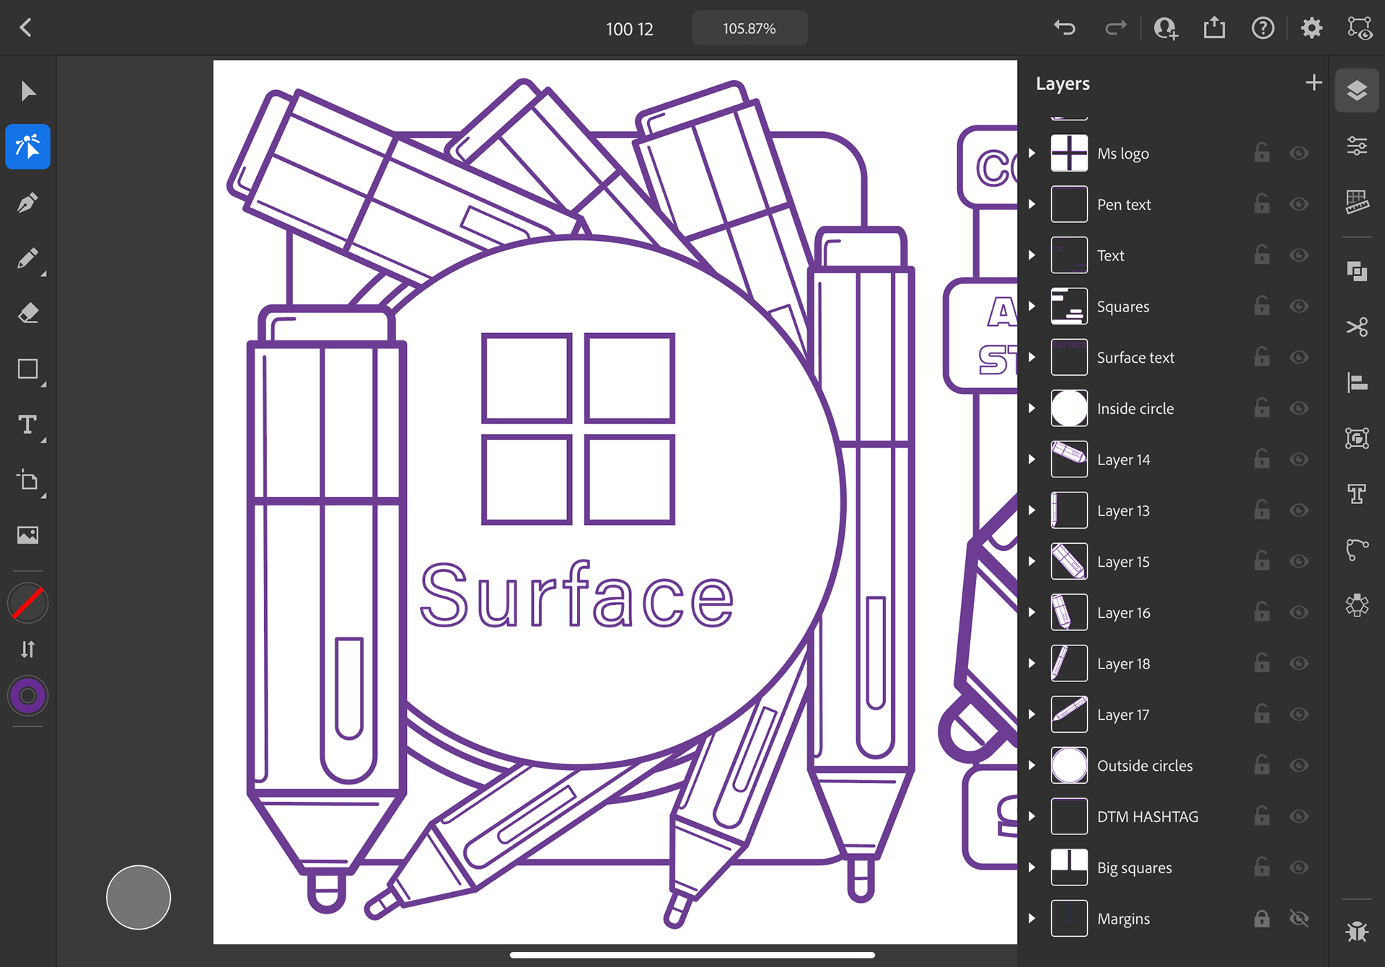Screen dimensions: 1385x967
Task: Open the Align panel
Action: coord(1357,382)
